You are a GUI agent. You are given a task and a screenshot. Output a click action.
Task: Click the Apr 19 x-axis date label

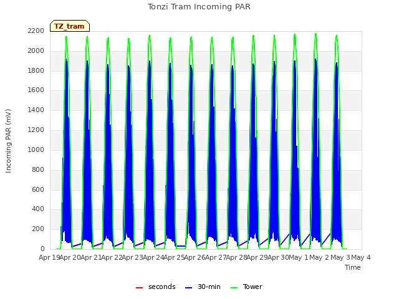[49, 257]
